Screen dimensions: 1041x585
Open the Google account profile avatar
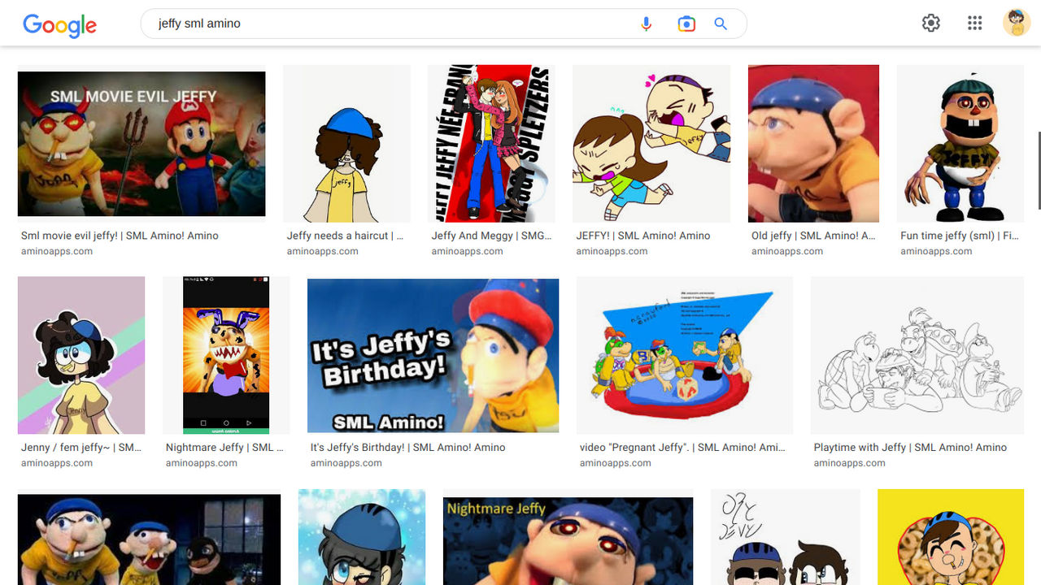pyautogui.click(x=1017, y=23)
